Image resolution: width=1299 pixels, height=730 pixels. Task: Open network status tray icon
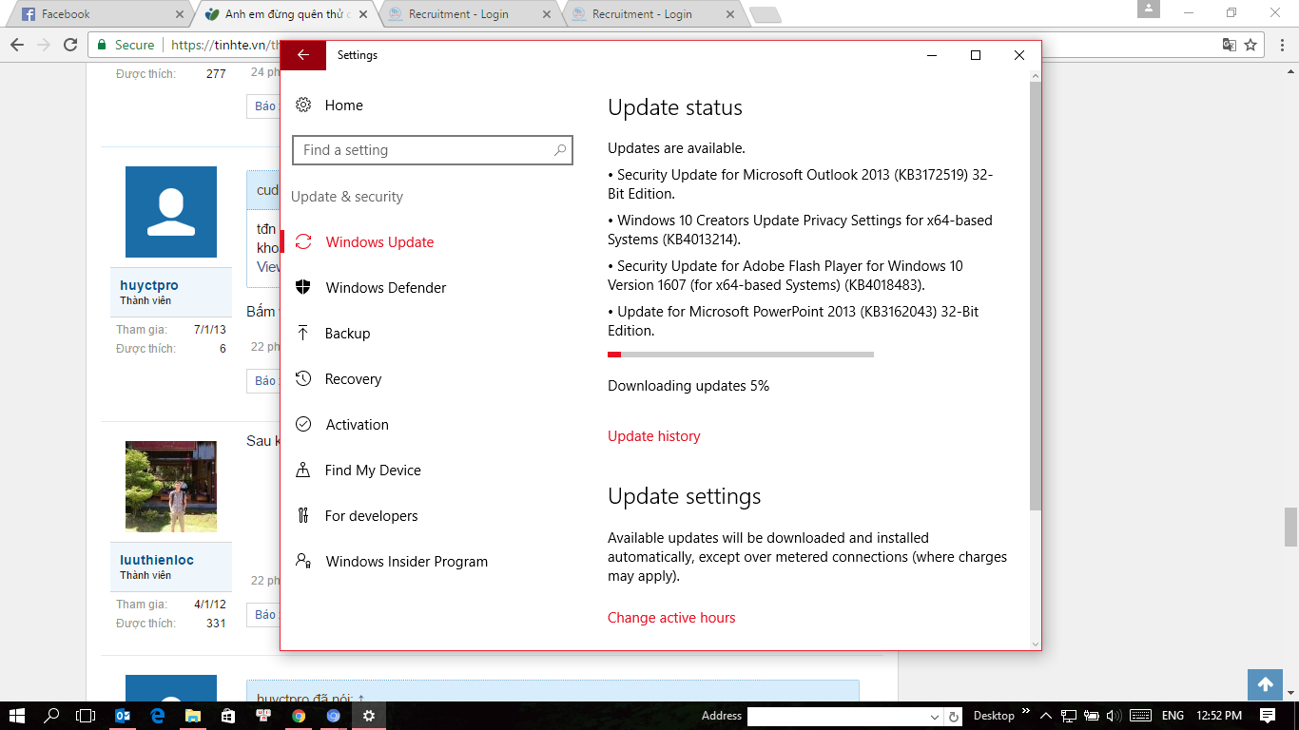(x=1069, y=716)
